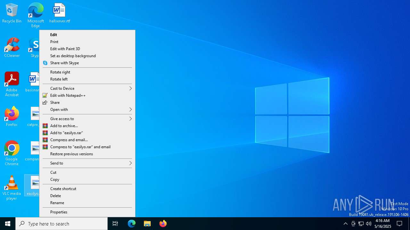Expand the Send to submenu
Screen dimensions: 410x230
tap(87, 163)
